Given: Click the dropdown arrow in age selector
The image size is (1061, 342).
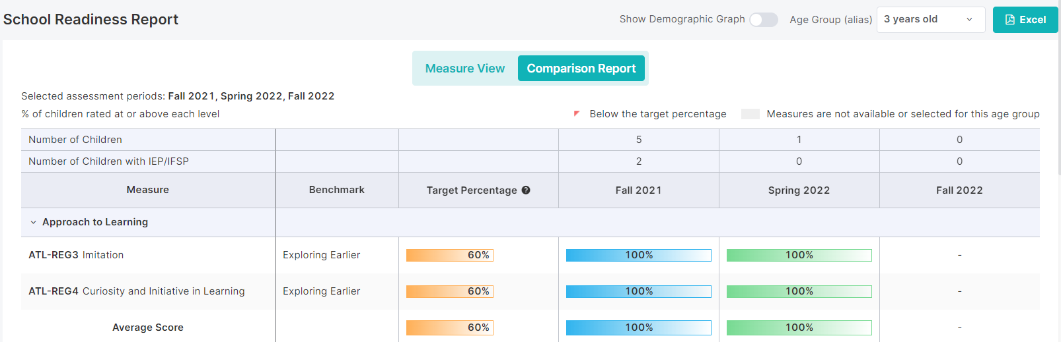Looking at the screenshot, I should click(x=969, y=20).
